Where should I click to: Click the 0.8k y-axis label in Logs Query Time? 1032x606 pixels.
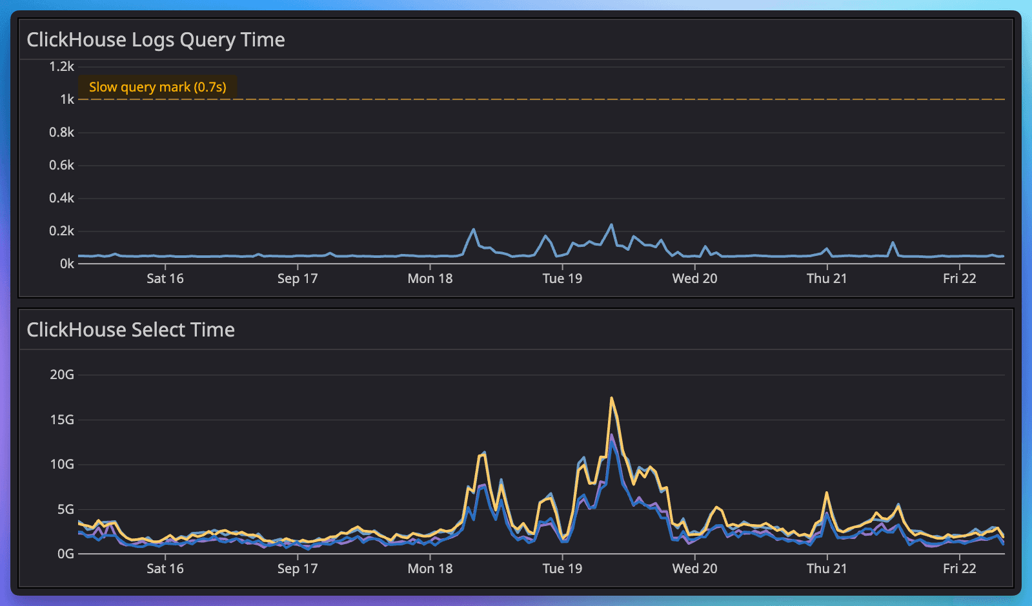pos(62,132)
